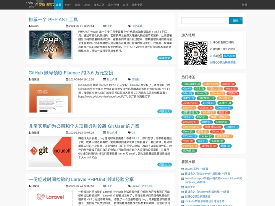Select the MySQL (7) tag
Image resolution: width=275 pixels, height=206 pixels.
[225, 98]
